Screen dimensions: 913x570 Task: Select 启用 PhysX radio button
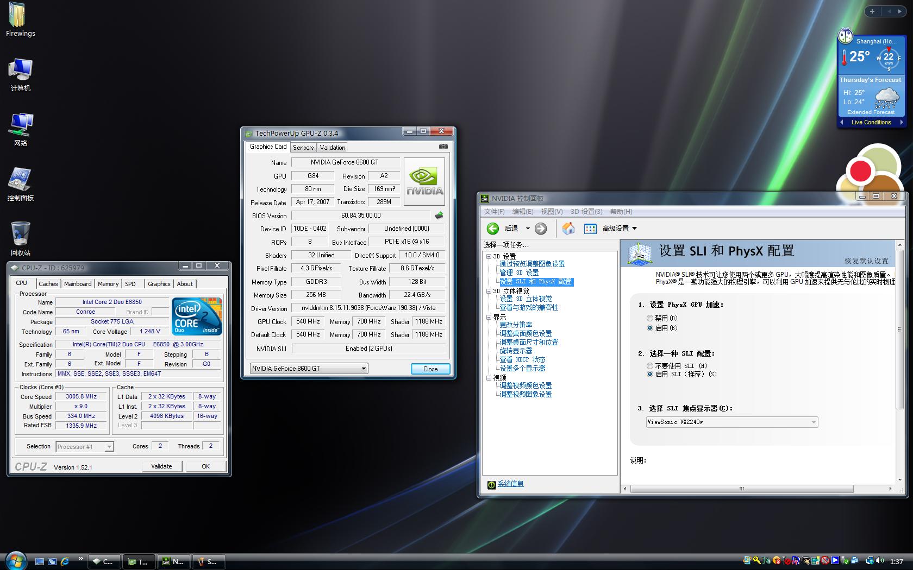(649, 328)
